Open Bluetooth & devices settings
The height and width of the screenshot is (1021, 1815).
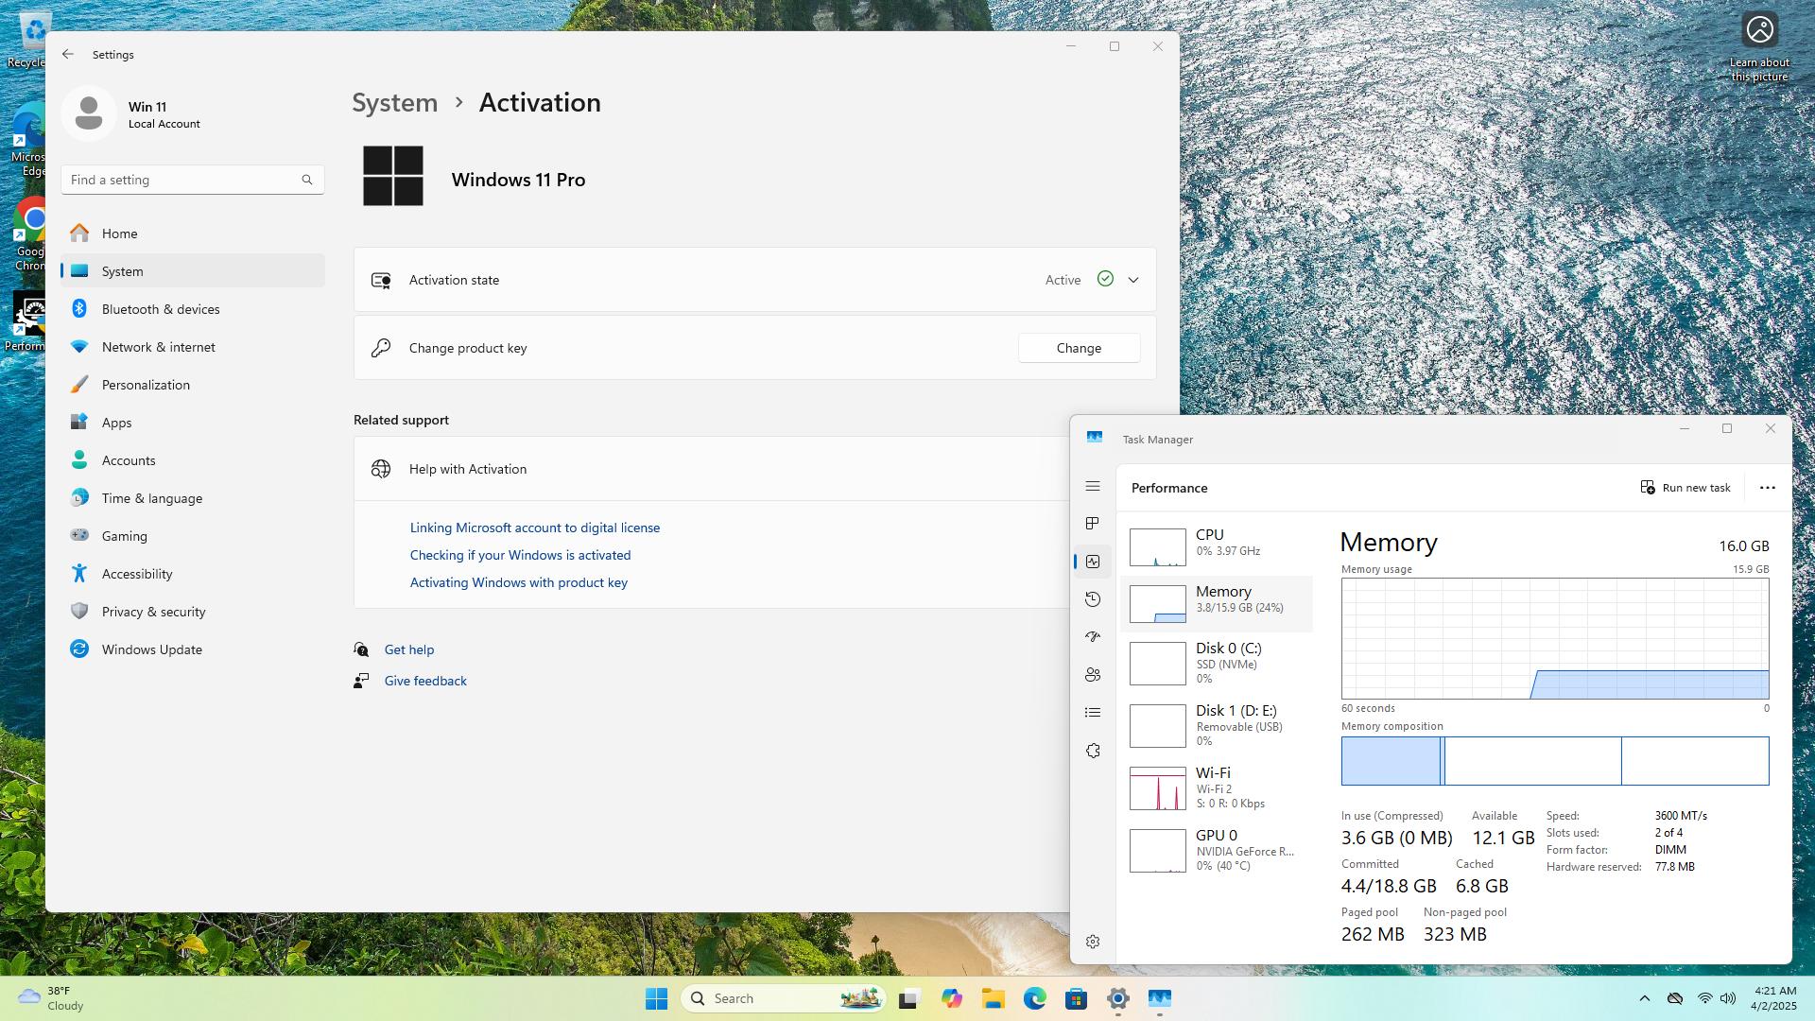[x=193, y=309]
